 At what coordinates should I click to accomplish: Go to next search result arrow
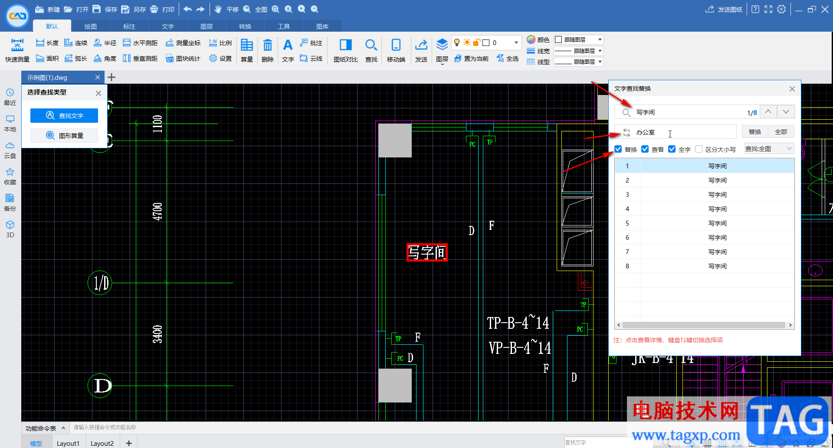[786, 112]
